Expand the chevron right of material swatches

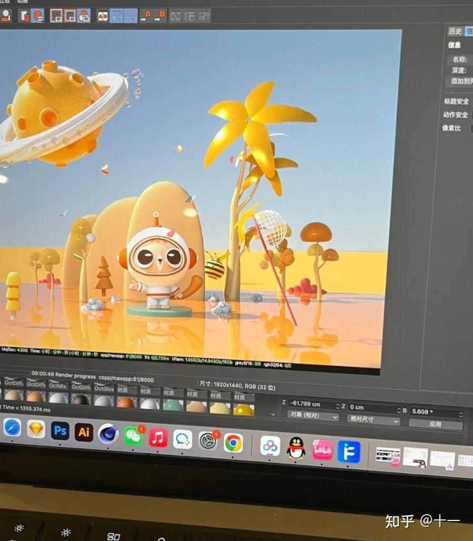273,414
